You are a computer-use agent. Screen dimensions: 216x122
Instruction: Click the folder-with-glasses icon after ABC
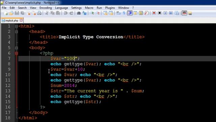[x=190, y=13]
